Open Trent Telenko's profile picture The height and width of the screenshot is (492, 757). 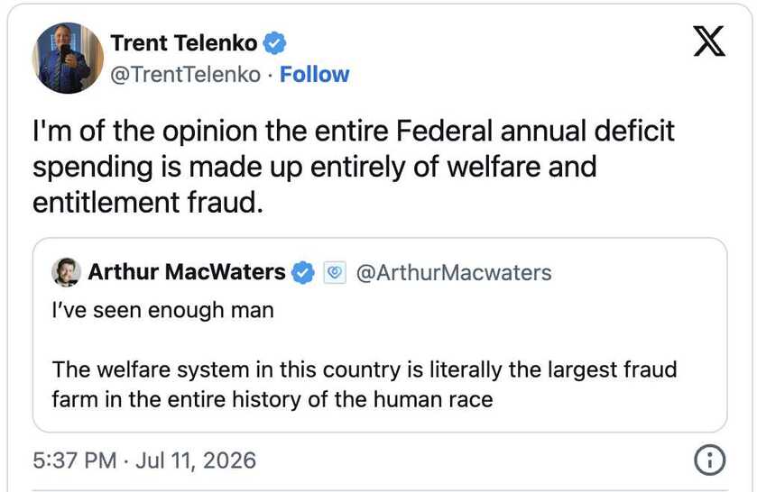click(x=68, y=58)
